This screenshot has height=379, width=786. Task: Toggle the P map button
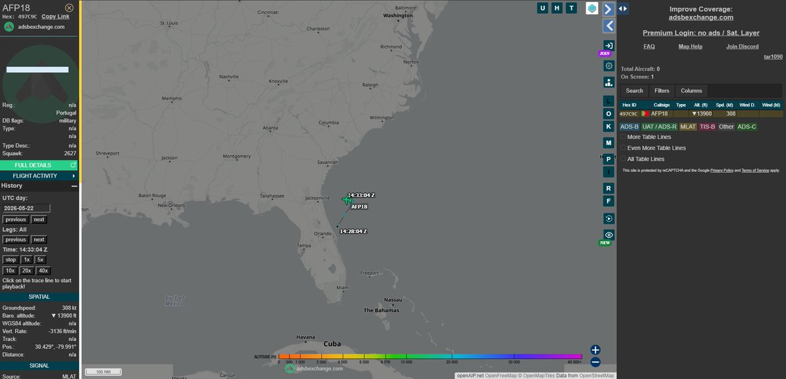(x=608, y=159)
